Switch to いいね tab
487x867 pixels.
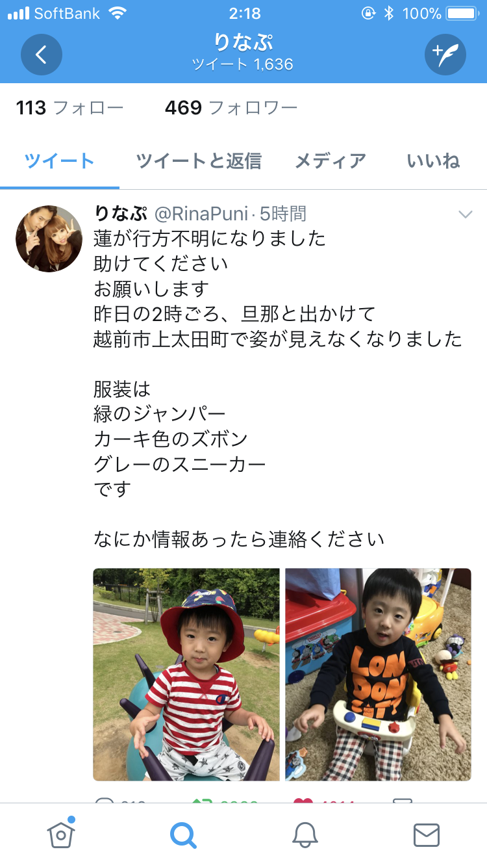click(x=434, y=161)
